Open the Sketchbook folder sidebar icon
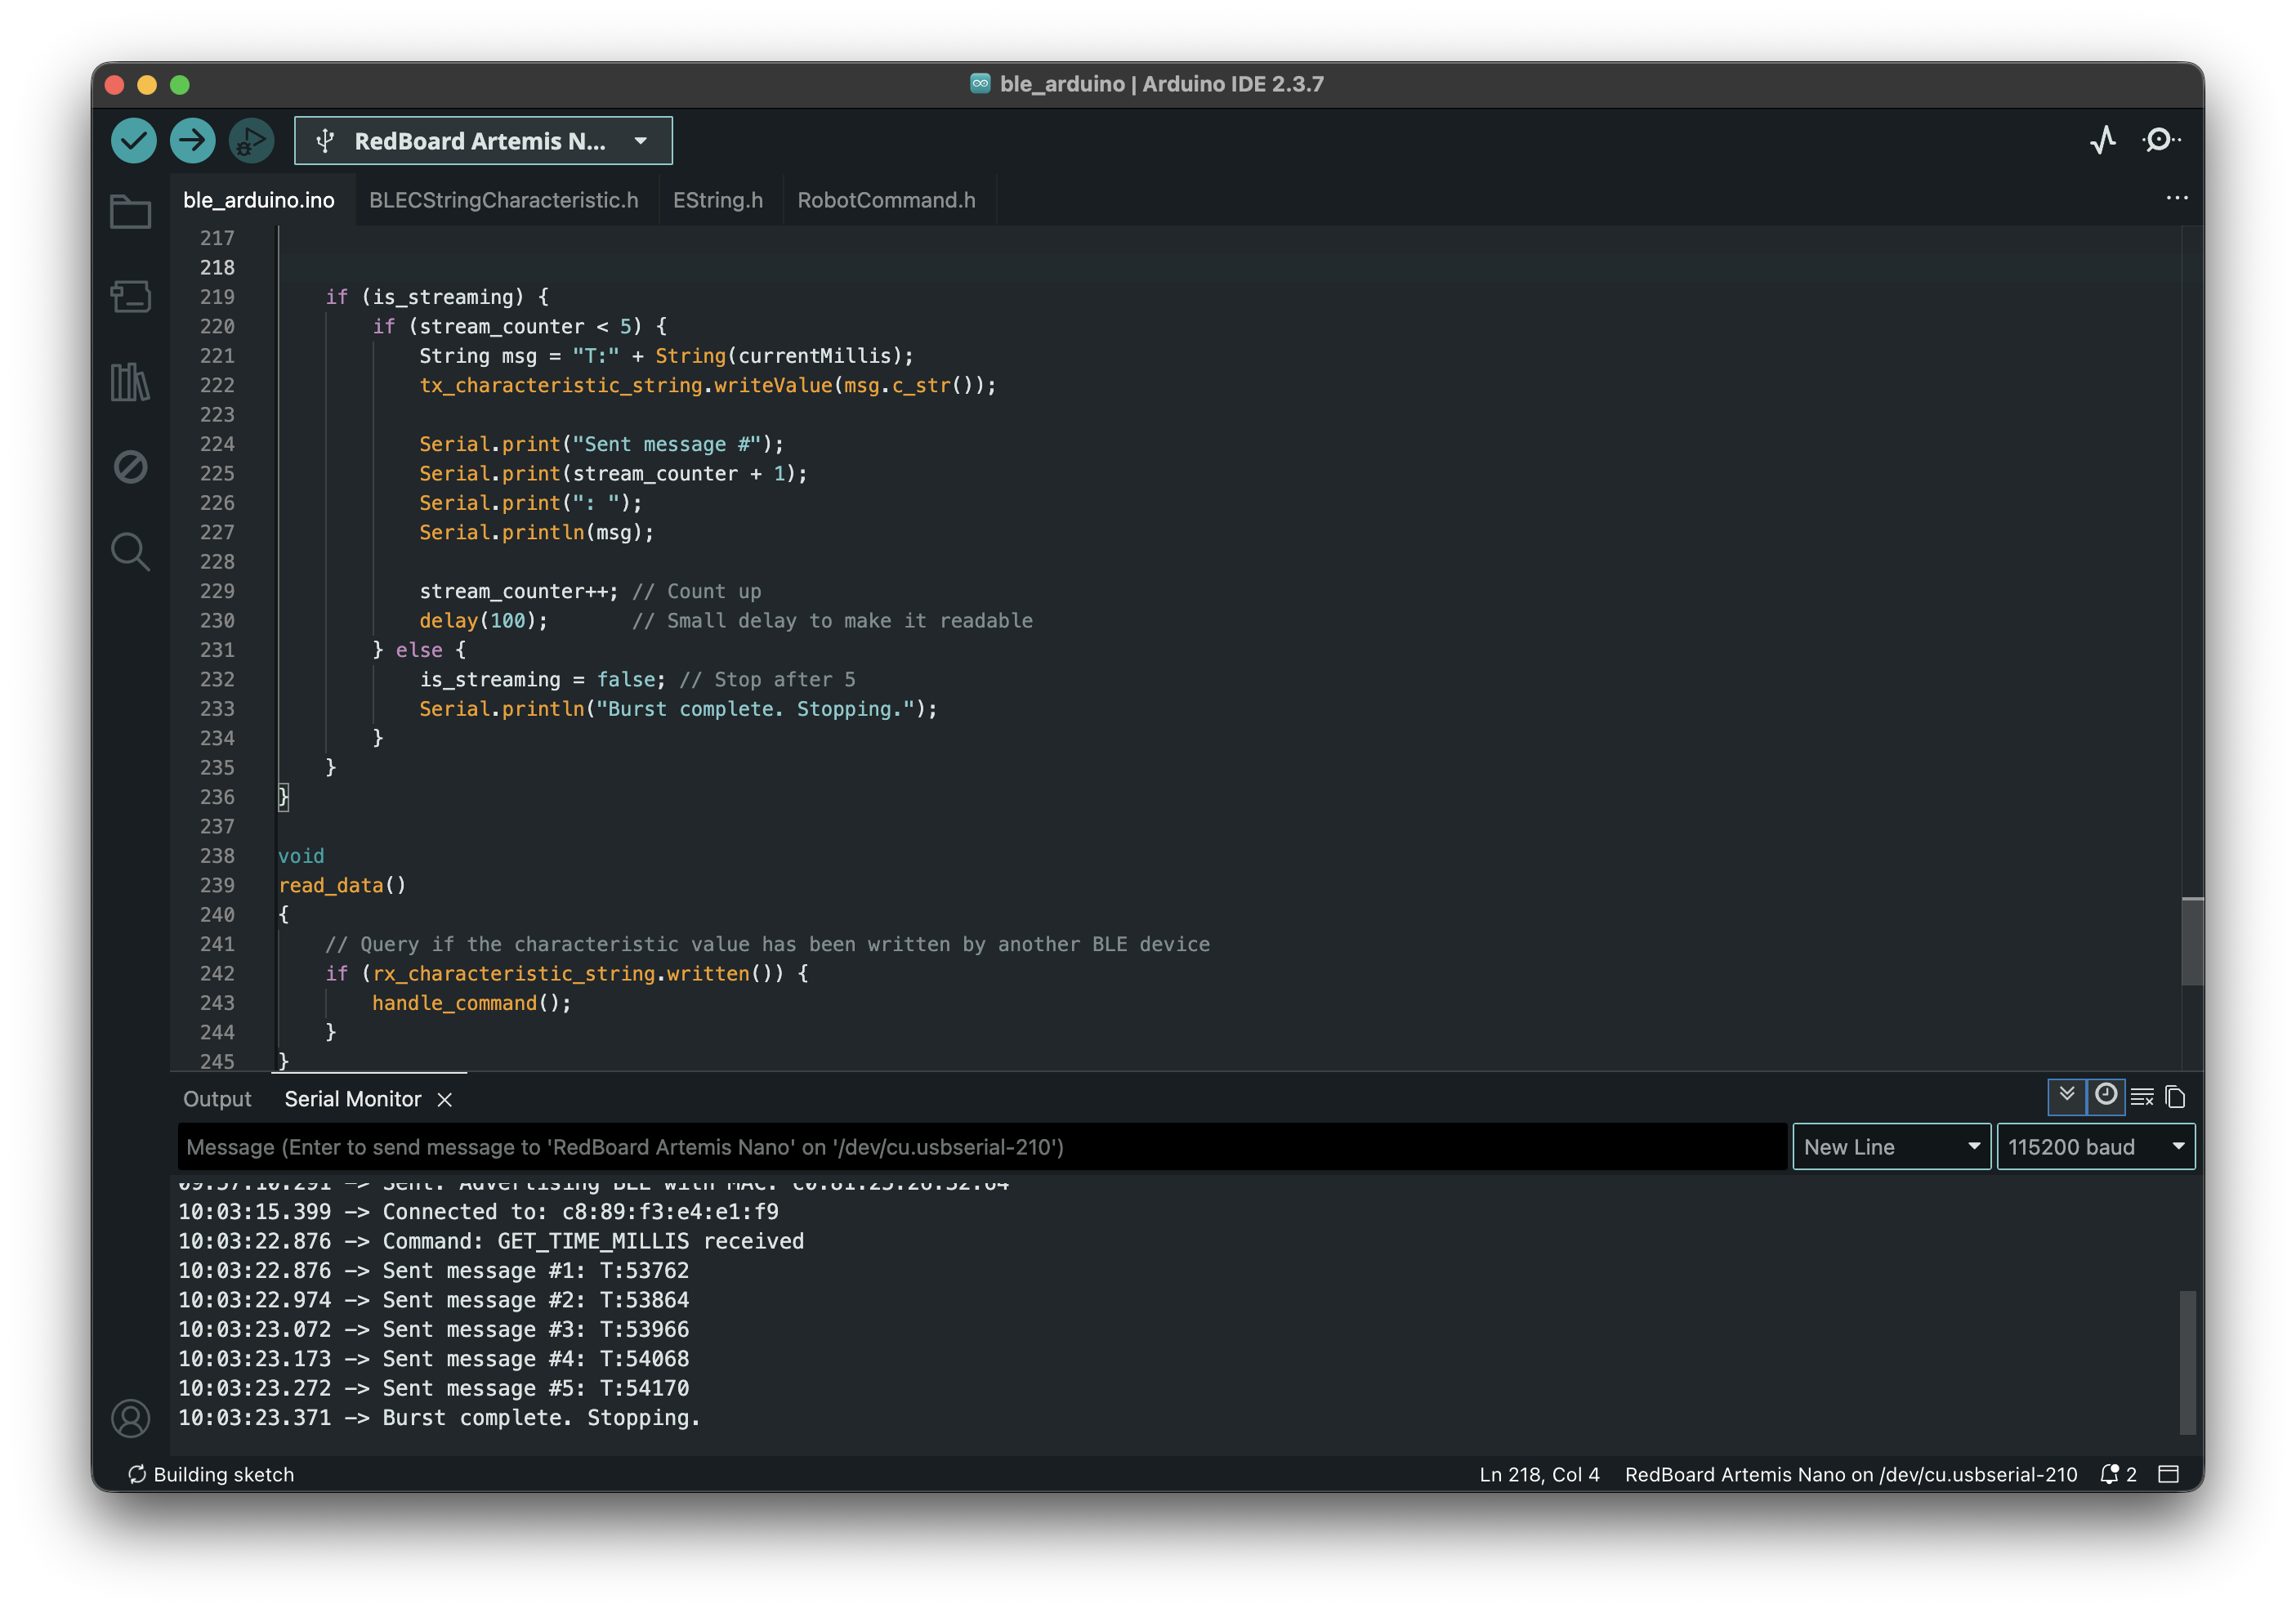The image size is (2296, 1613). 130,212
